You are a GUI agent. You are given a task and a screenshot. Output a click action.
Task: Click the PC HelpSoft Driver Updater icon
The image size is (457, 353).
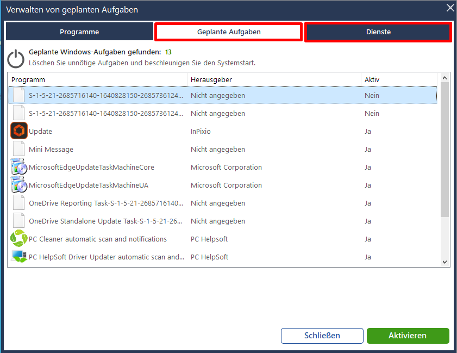tap(19, 256)
